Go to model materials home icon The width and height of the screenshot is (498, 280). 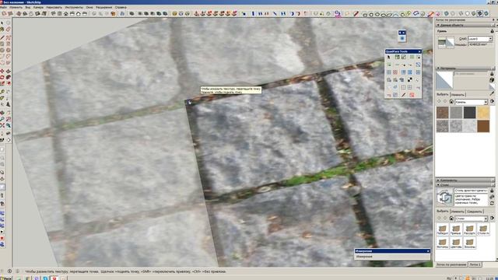click(451, 102)
